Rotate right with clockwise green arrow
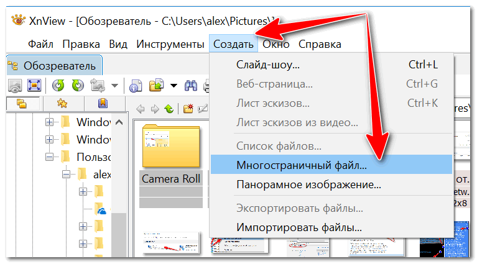The width and height of the screenshot is (477, 264). pyautogui.click(x=78, y=85)
